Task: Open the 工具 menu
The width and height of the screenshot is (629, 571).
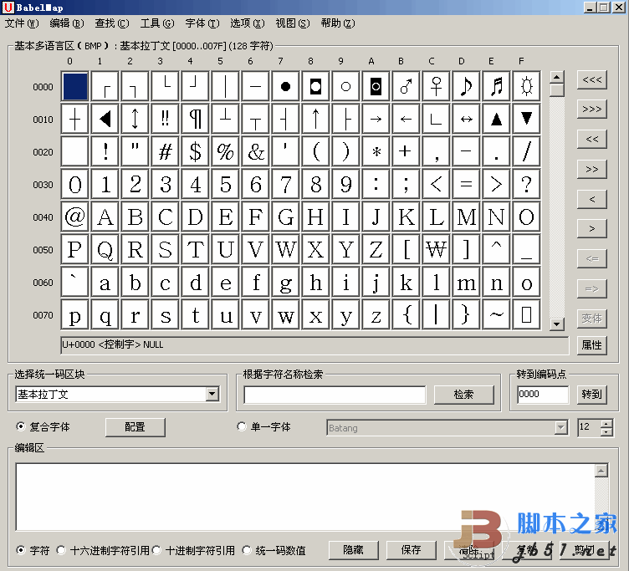Action: (157, 23)
